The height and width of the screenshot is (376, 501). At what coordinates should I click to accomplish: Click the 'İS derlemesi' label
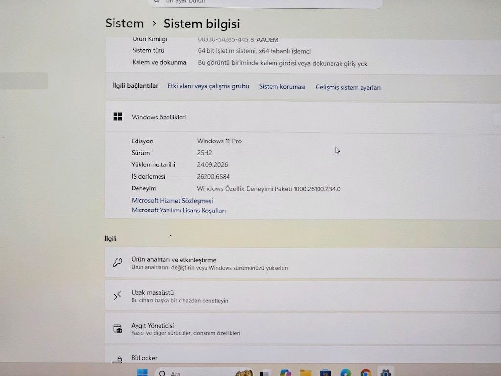149,176
